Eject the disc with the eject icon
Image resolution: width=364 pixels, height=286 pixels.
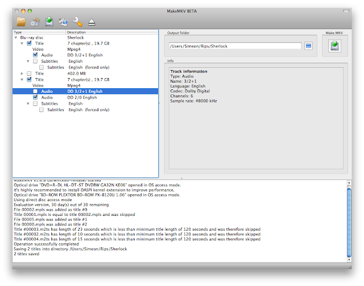click(92, 22)
